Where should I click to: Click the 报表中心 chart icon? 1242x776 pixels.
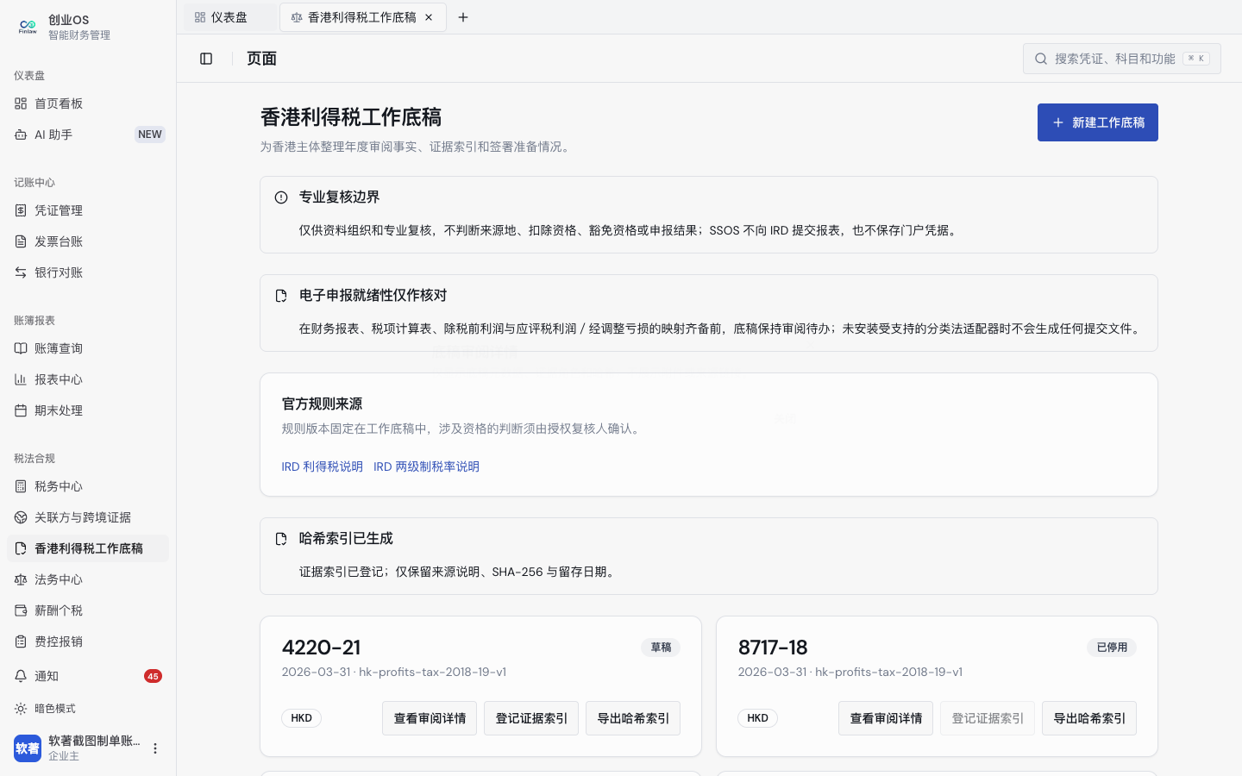coord(21,379)
